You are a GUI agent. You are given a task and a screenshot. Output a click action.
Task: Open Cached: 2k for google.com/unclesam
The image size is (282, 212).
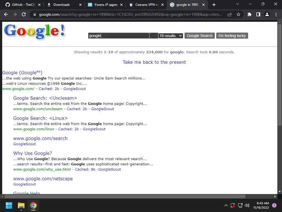[x=77, y=109]
